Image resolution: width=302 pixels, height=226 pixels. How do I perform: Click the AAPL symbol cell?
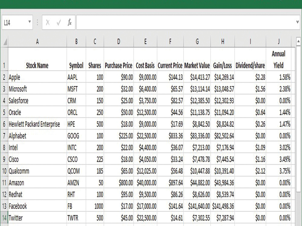[76, 77]
